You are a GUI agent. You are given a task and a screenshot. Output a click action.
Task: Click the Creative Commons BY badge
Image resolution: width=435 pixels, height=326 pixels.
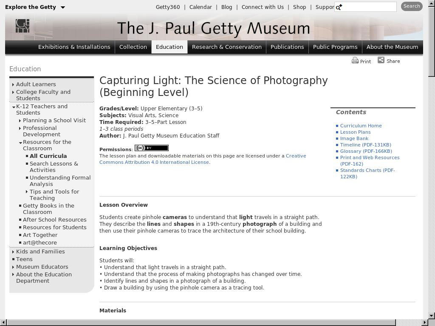click(x=152, y=148)
